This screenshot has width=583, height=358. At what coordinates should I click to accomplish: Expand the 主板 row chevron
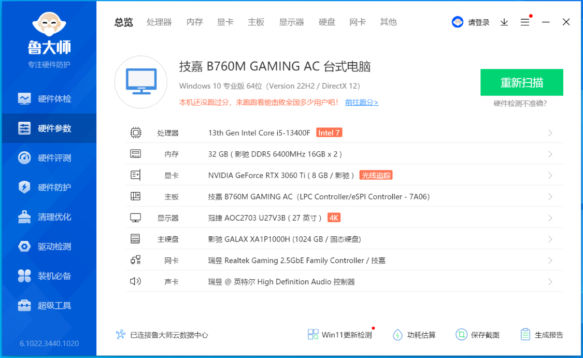550,197
